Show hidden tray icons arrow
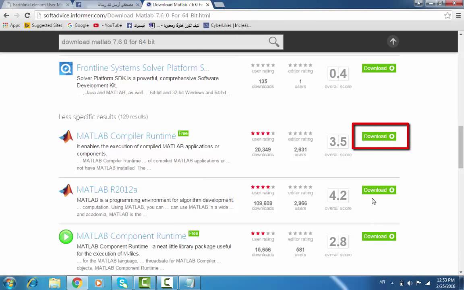The image size is (464, 290). point(392,283)
